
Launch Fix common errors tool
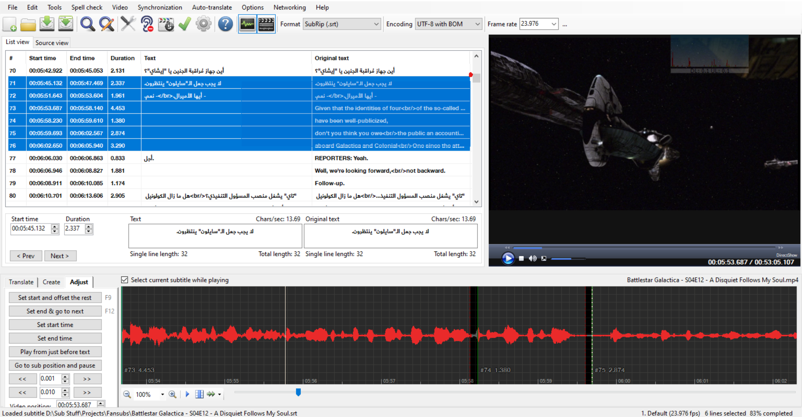coord(128,24)
